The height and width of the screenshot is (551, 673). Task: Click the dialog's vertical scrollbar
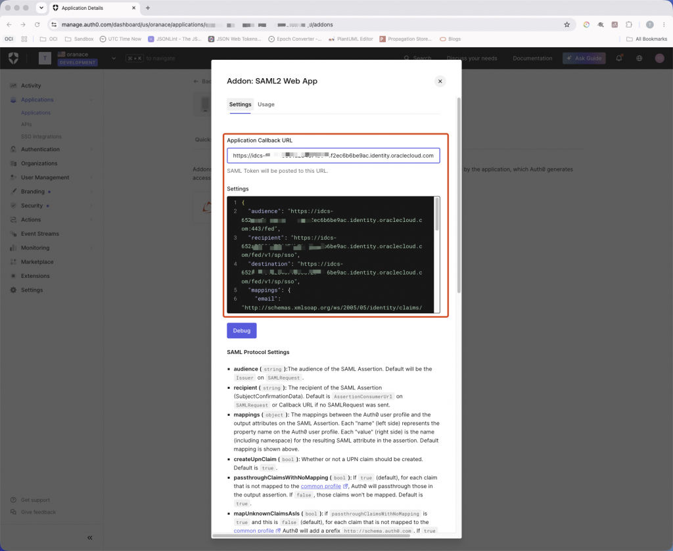459,195
